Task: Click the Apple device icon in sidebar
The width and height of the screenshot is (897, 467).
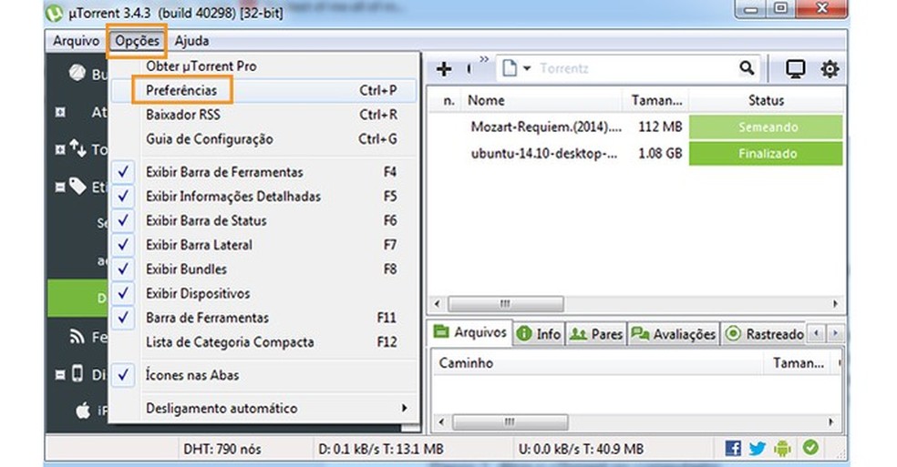Action: 83,411
